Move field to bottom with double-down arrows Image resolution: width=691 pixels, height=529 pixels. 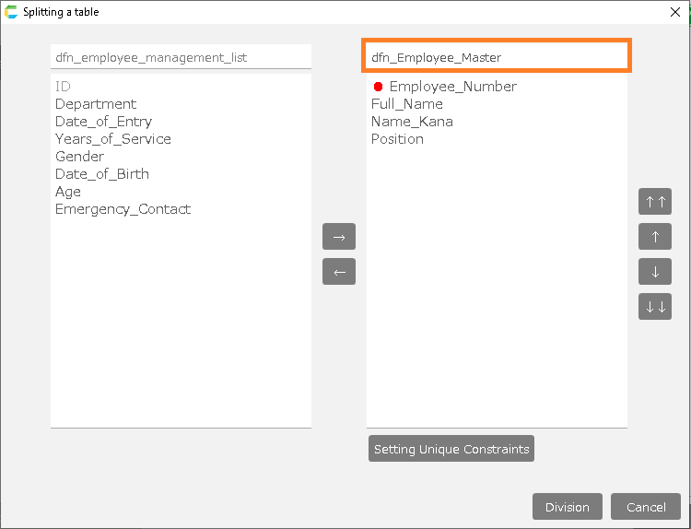[654, 307]
